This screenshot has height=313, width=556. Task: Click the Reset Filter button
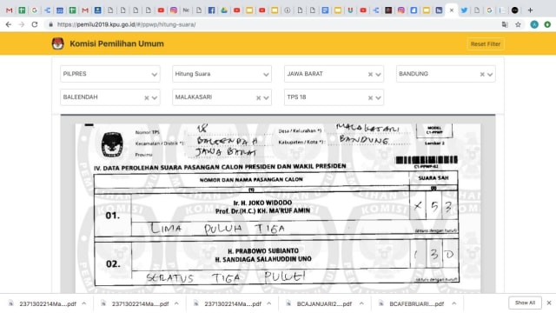(486, 44)
